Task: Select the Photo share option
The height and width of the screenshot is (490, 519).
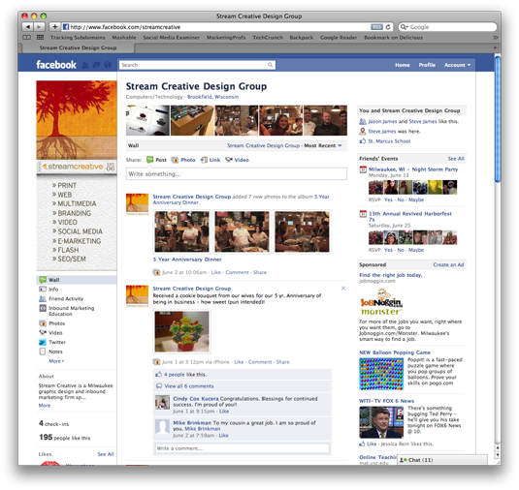Action: click(x=183, y=160)
